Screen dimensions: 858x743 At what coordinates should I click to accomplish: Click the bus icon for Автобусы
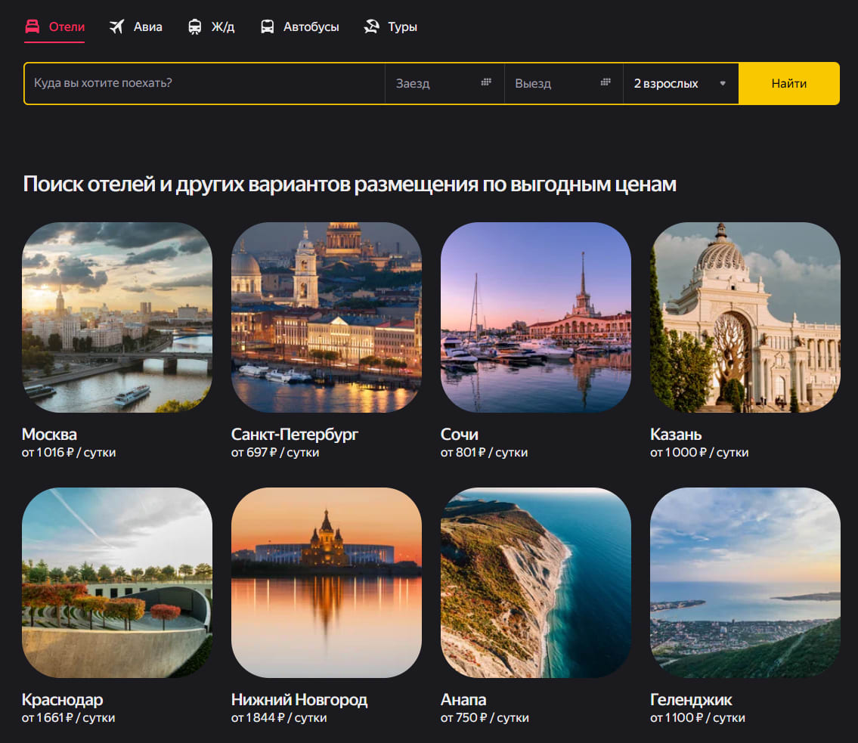point(267,26)
